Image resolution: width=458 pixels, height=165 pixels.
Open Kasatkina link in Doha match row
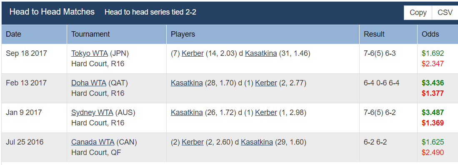(x=187, y=83)
